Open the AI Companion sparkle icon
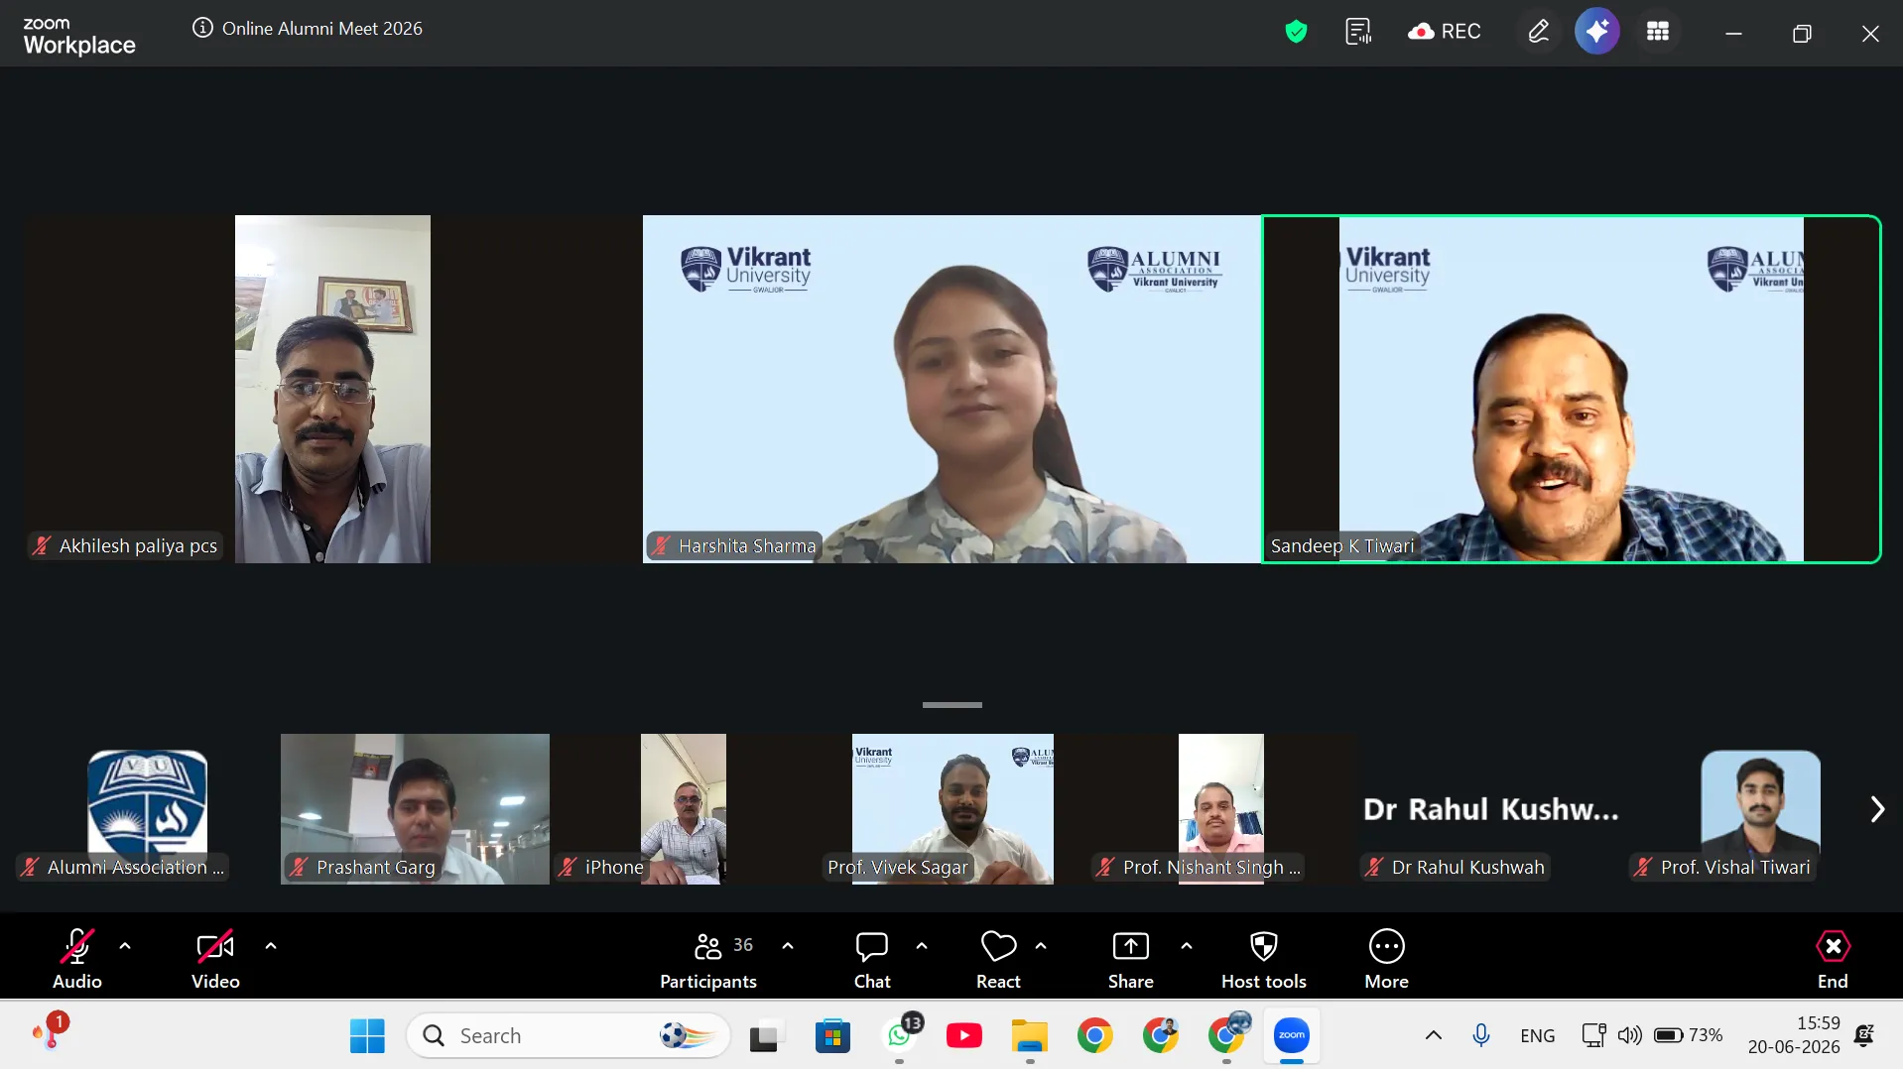Viewport: 1903px width, 1069px height. (x=1596, y=32)
